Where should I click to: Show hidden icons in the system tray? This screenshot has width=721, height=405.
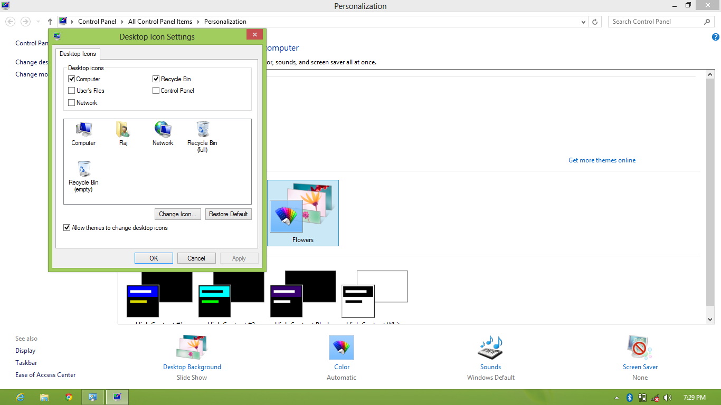(x=616, y=398)
